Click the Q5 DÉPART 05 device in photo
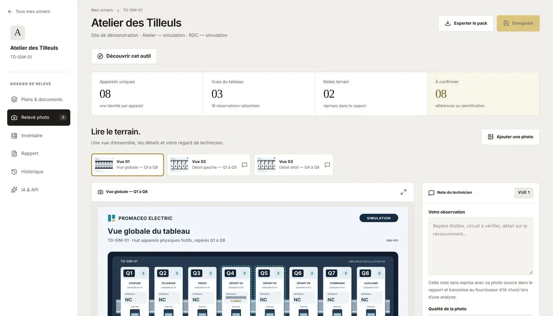The width and height of the screenshot is (553, 316). 270,292
